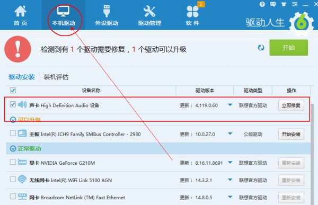The width and height of the screenshot is (318, 205).
Task: Uncheck the 声卡 High Definition Audio checkbox
Action: point(13,104)
